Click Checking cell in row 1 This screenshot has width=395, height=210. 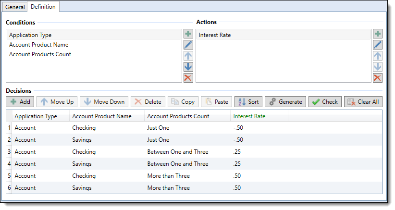coord(84,128)
